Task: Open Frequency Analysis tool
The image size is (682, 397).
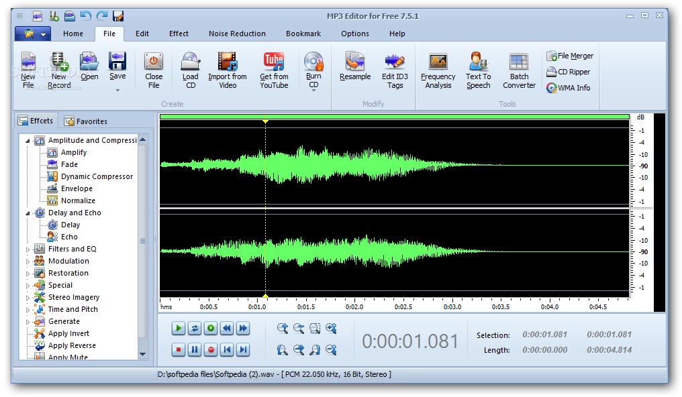Action: (x=438, y=70)
